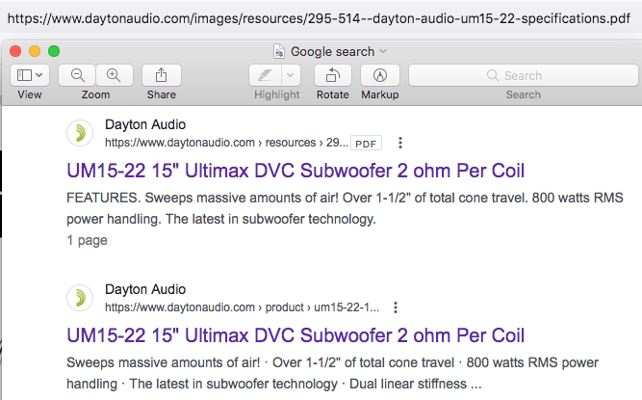
Task: Open the second UM15-22 Ultimax Subwoofer product link
Action: 295,335
